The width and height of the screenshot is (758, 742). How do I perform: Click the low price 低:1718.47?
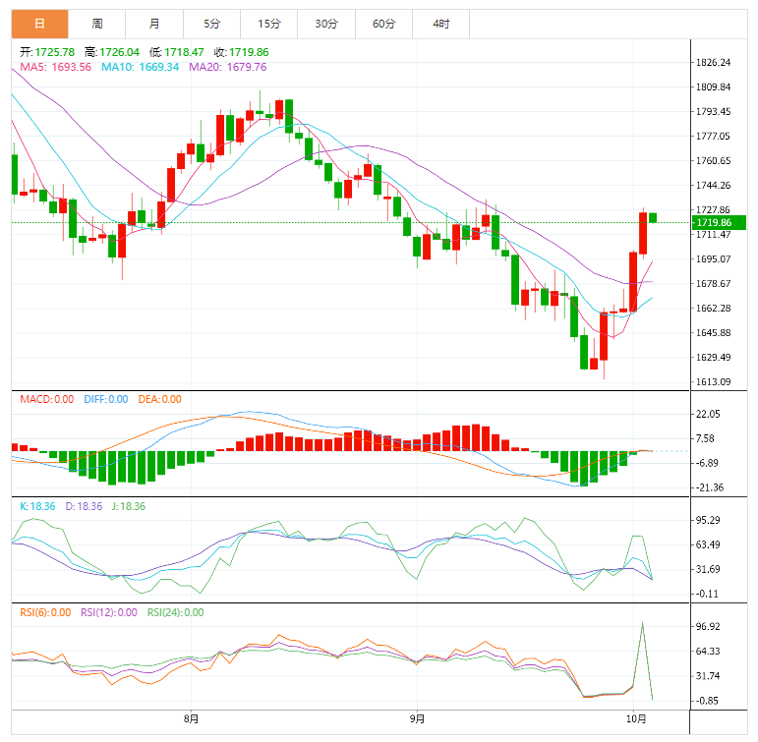point(177,52)
